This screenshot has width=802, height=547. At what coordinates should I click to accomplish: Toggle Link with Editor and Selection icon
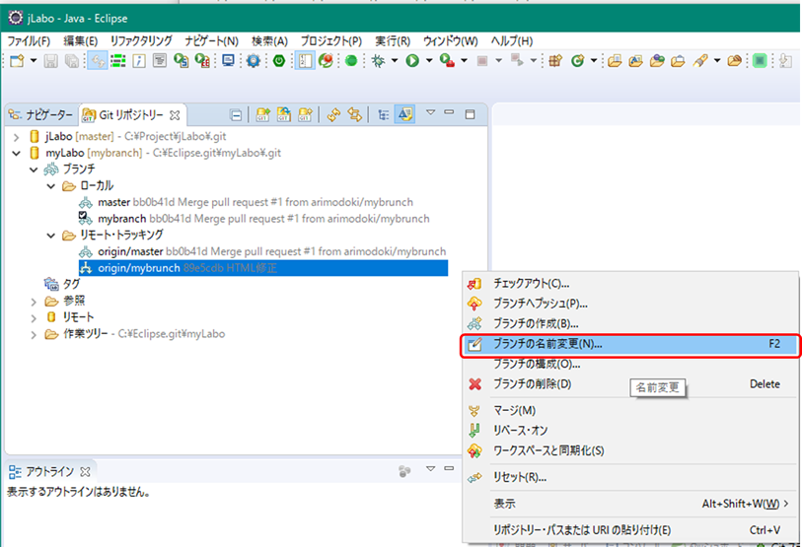(354, 114)
